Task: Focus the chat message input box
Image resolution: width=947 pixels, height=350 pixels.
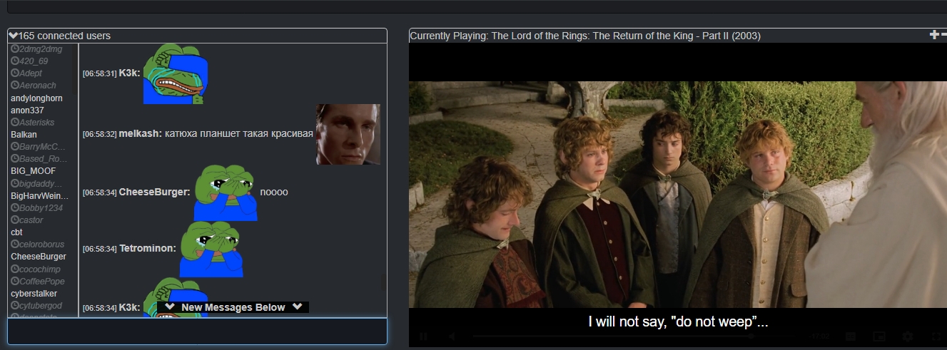Action: click(x=197, y=331)
